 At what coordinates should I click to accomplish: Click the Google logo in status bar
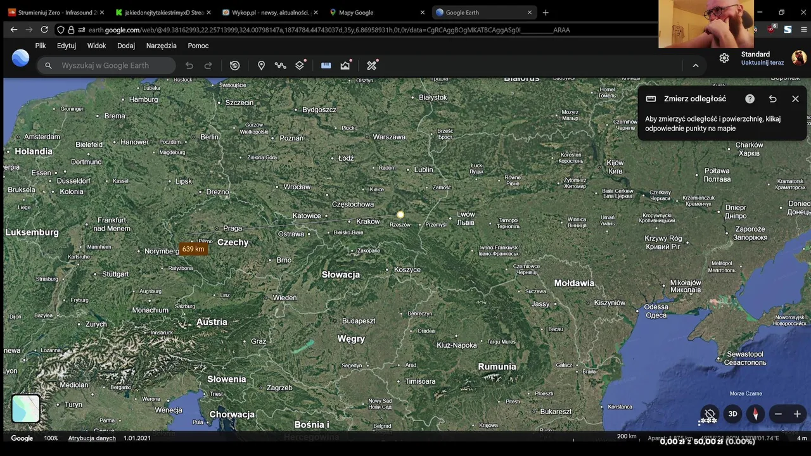click(22, 438)
